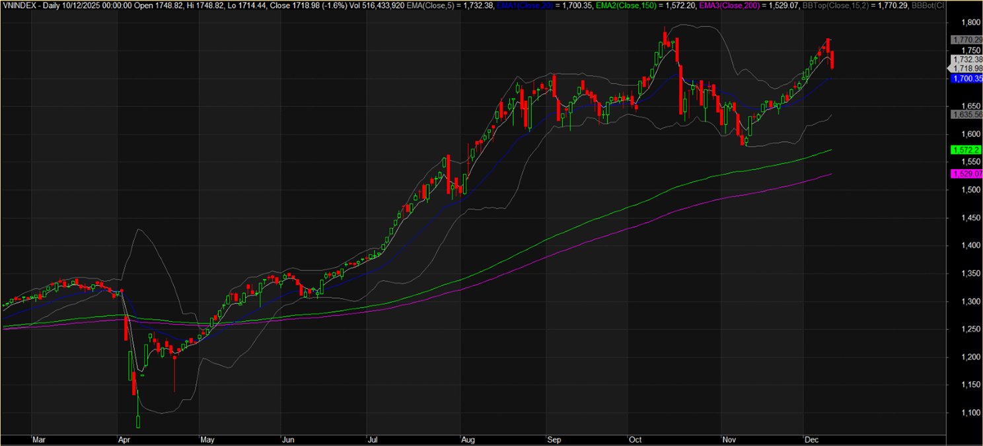Viewport: 983px width, 446px height.
Task: Click the blue 1,700.35 price tag
Action: (x=966, y=79)
